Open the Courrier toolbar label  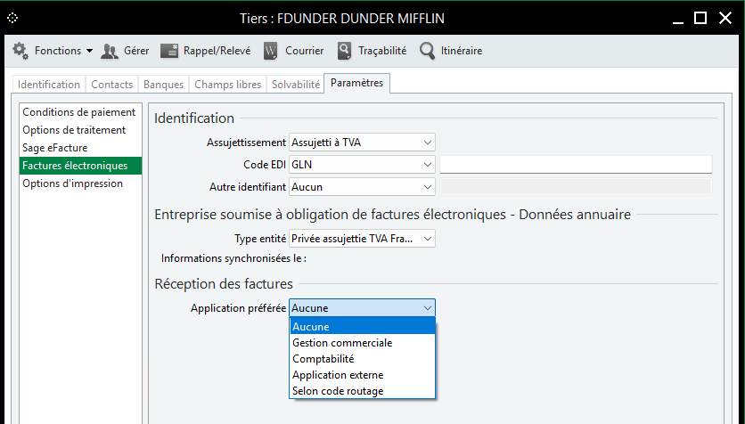pos(304,51)
